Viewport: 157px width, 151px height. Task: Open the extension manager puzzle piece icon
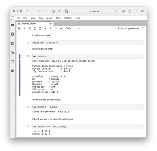12,71
